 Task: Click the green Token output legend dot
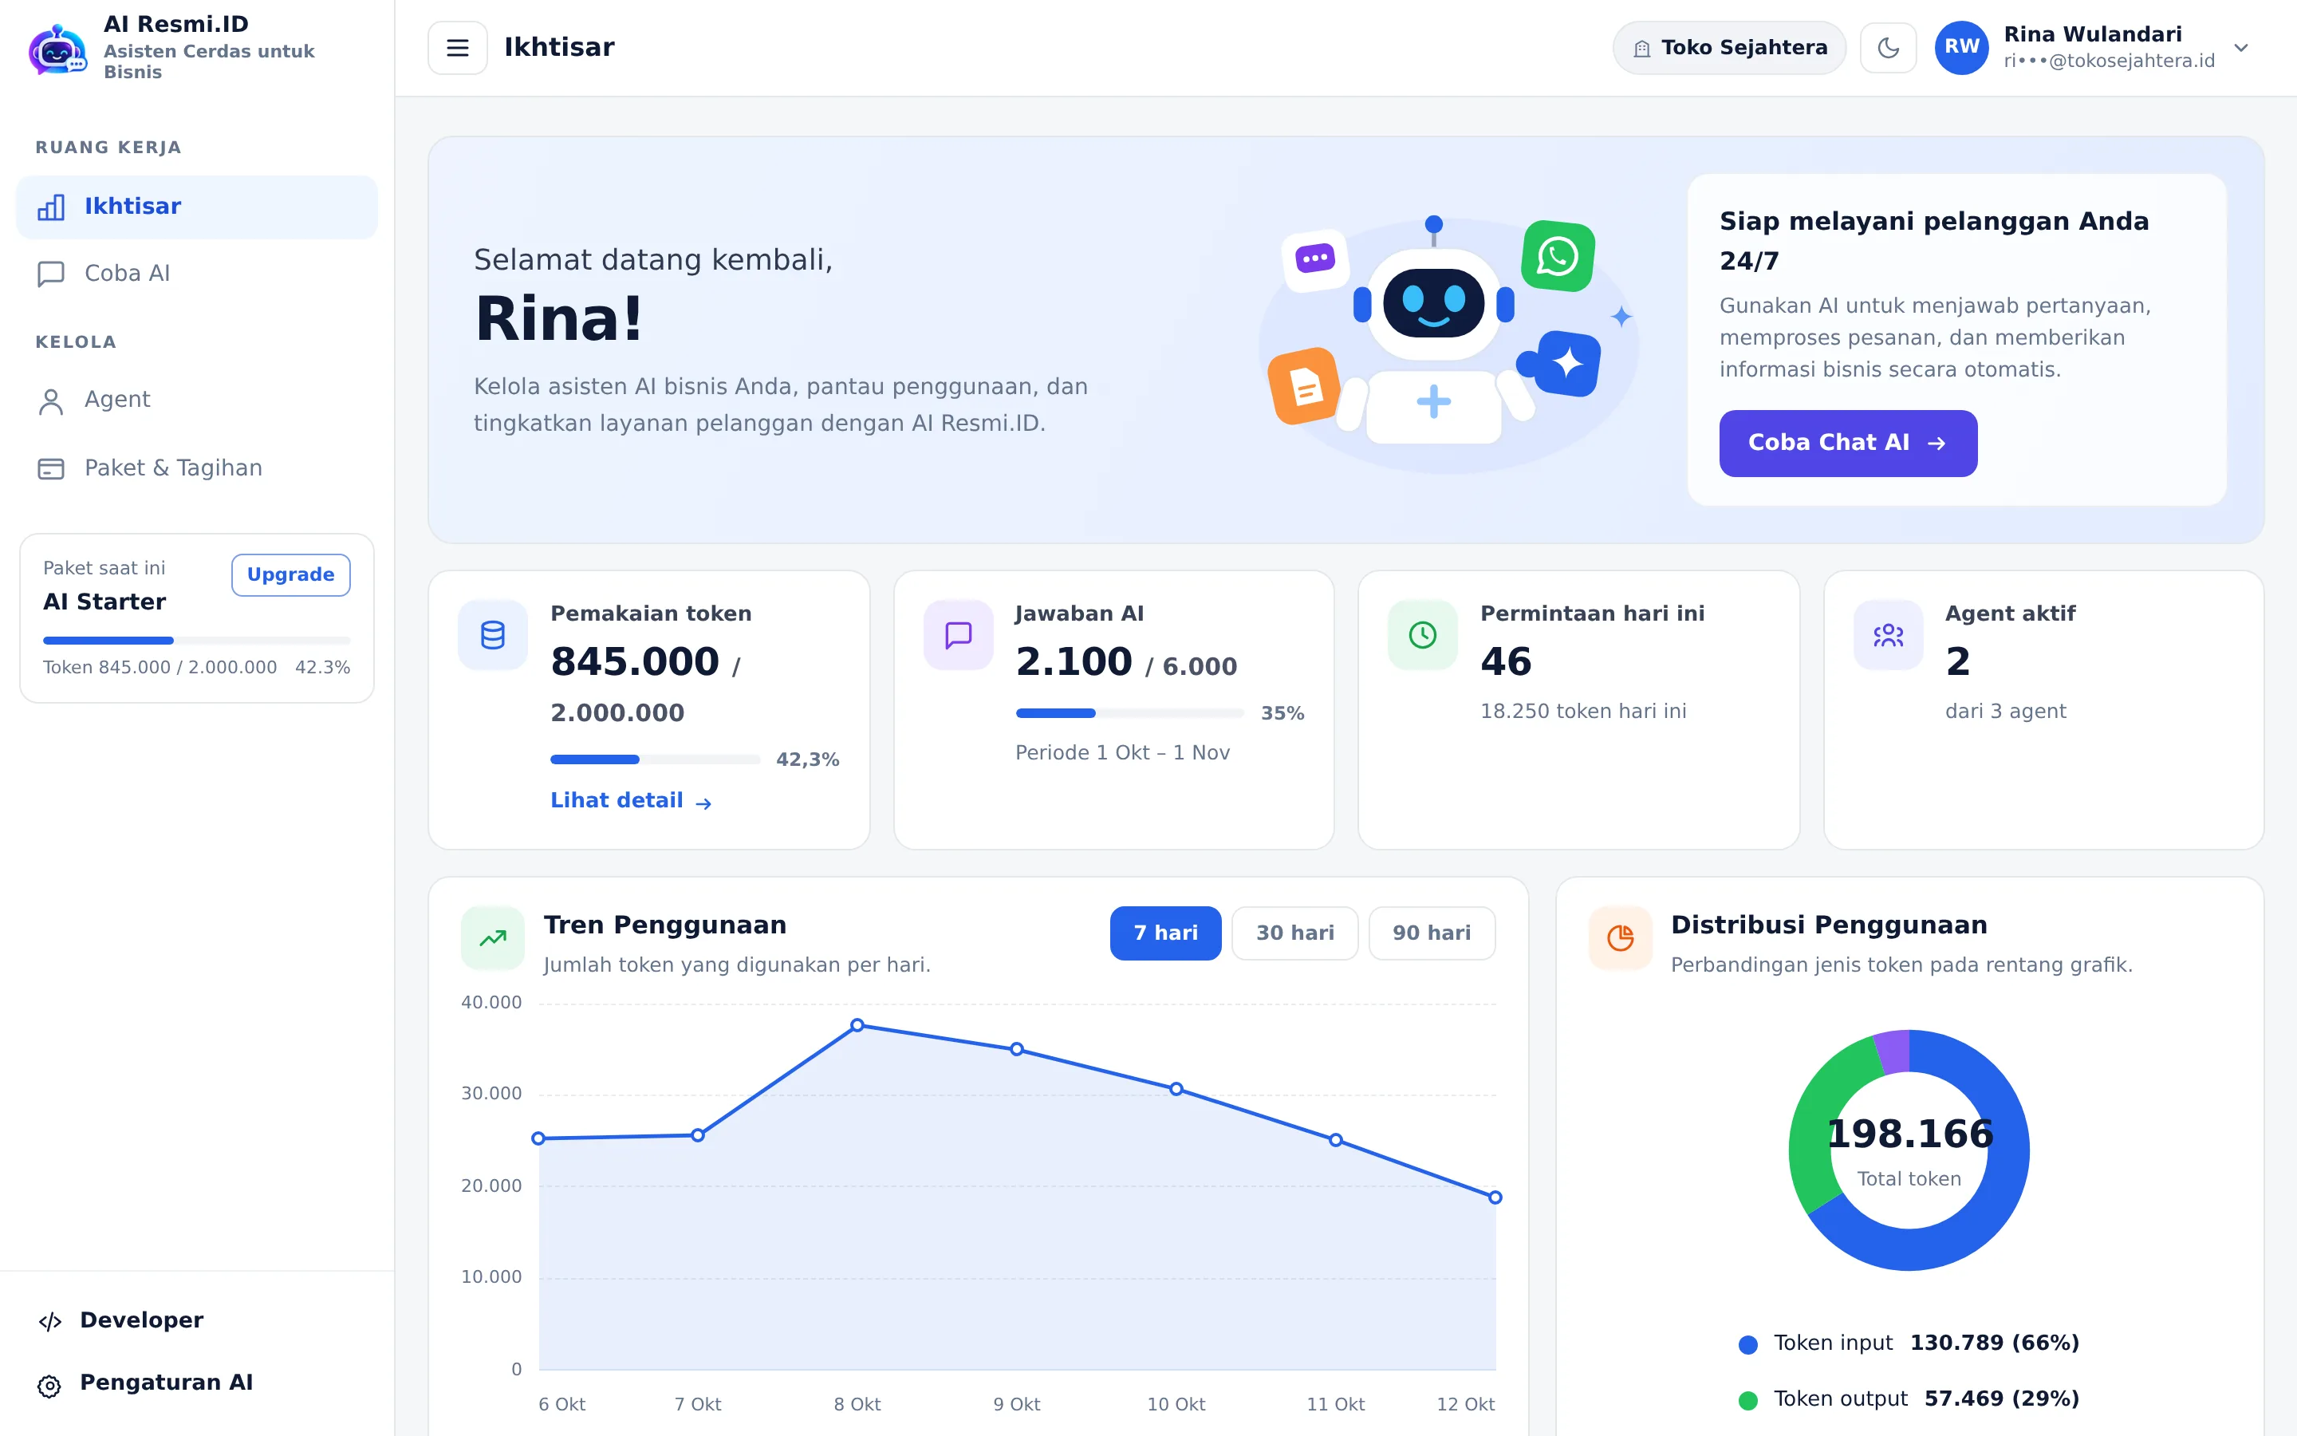point(1747,1401)
